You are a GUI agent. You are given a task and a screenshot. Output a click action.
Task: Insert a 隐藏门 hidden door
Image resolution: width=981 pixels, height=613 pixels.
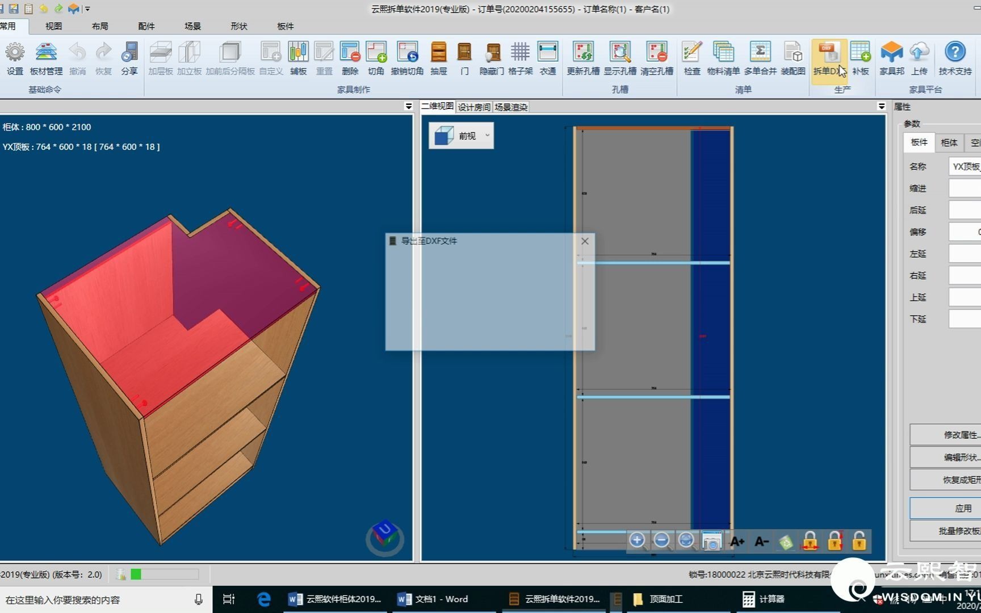pos(492,58)
